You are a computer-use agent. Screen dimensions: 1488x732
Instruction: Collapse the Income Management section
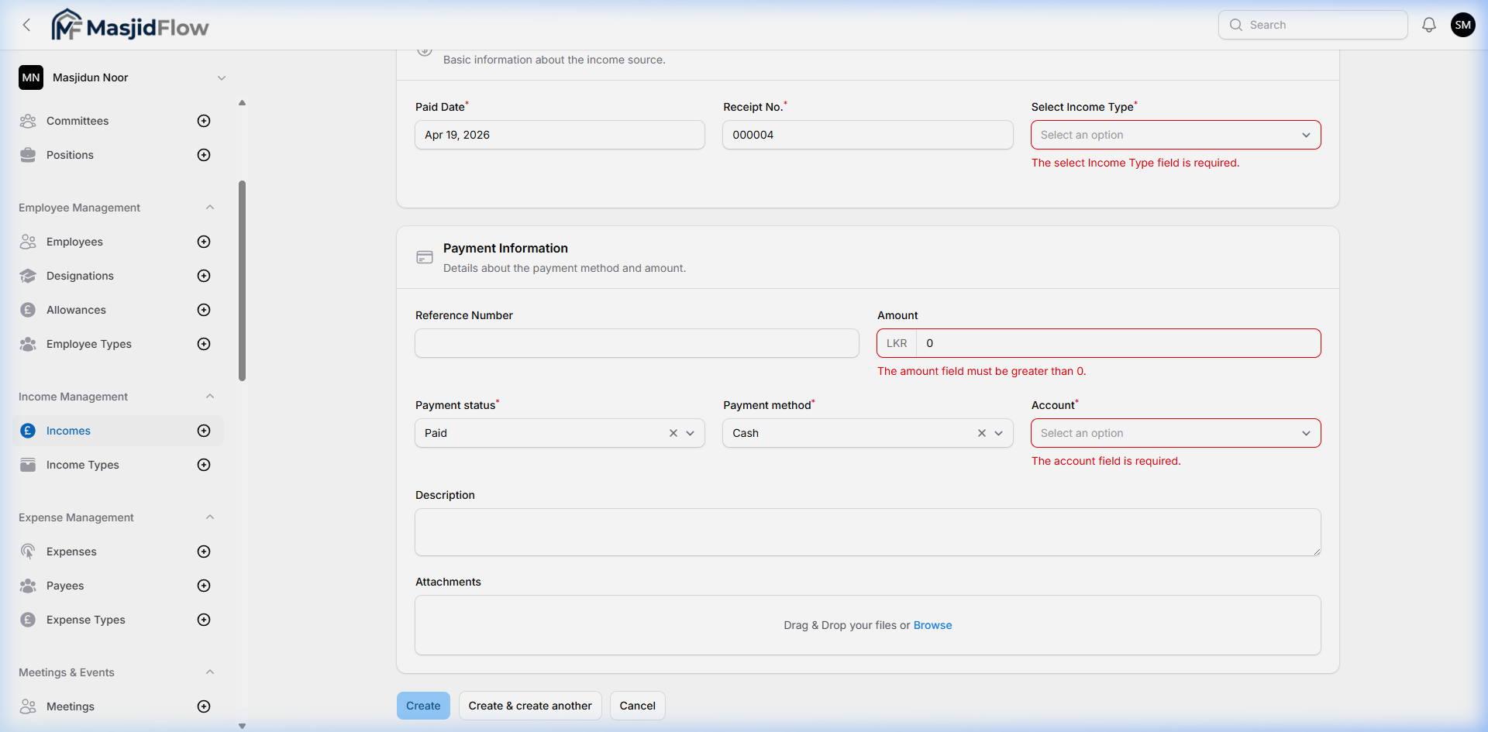pos(210,396)
